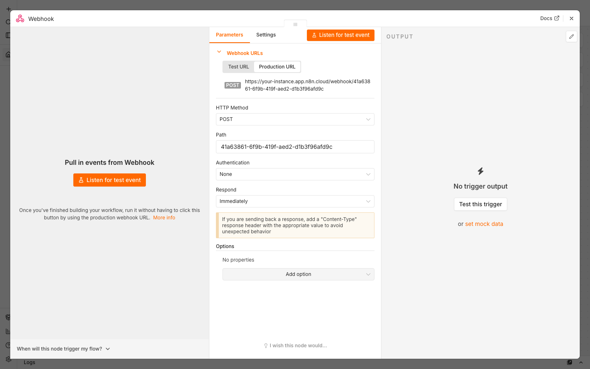Click the left-panel Listen for test event button
The height and width of the screenshot is (369, 590).
coord(109,180)
